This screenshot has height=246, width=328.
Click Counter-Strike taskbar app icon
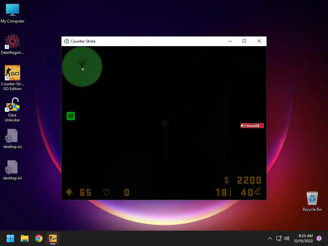[x=53, y=238]
